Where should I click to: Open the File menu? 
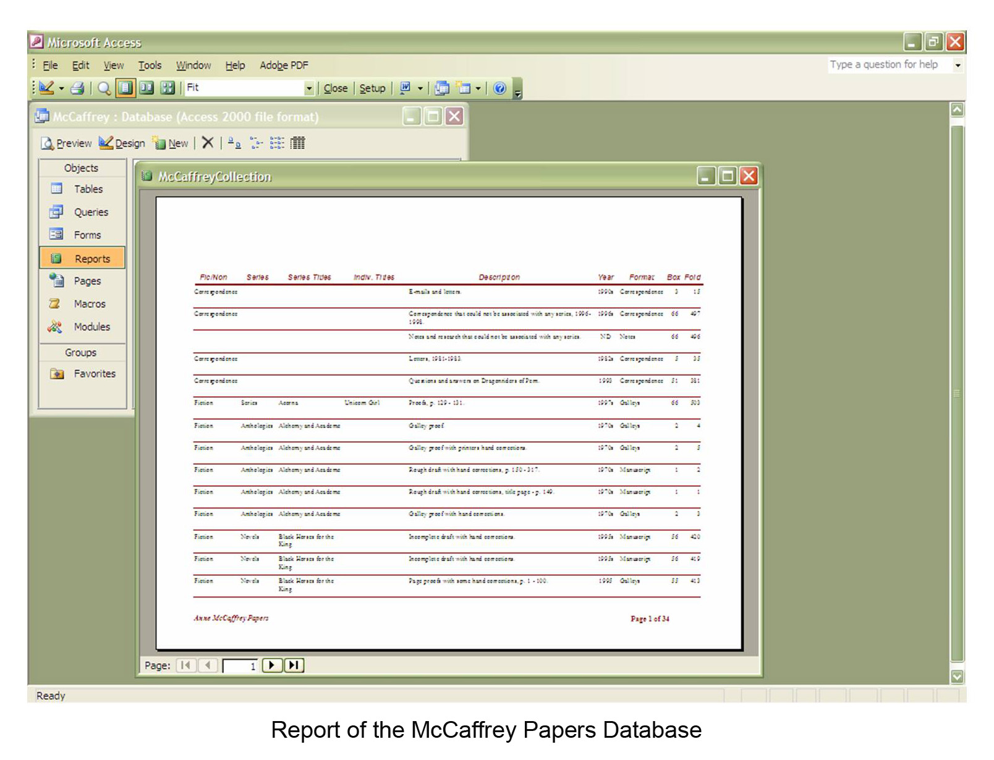tap(50, 65)
